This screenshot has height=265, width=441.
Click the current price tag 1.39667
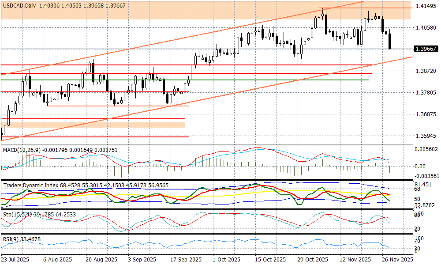426,49
